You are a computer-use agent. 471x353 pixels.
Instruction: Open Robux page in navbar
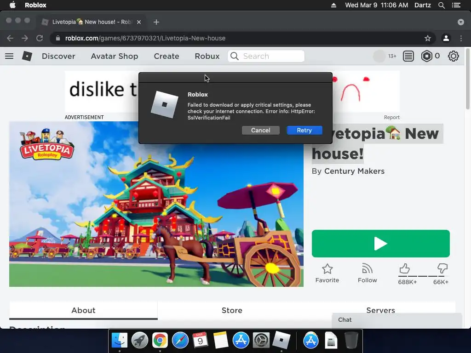click(x=207, y=56)
